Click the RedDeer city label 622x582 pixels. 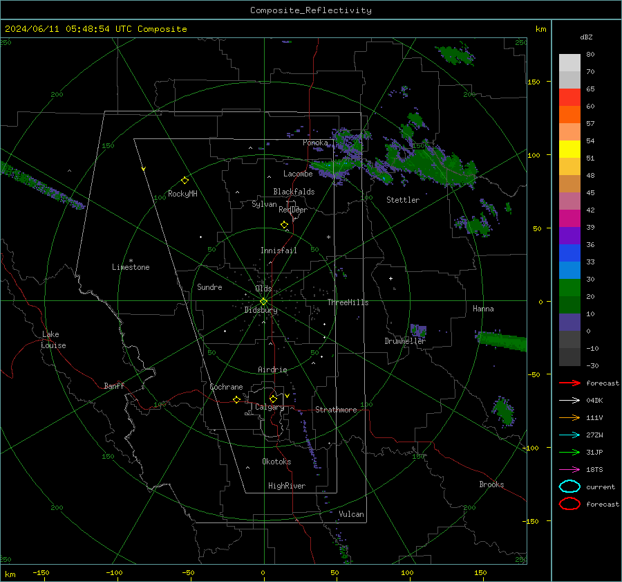click(x=293, y=210)
